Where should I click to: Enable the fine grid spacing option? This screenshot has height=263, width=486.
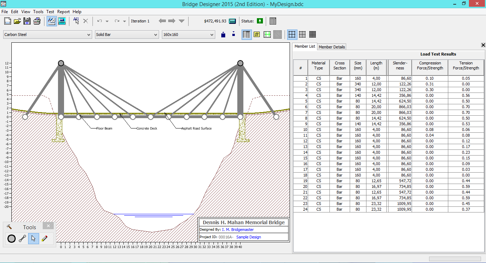point(312,34)
